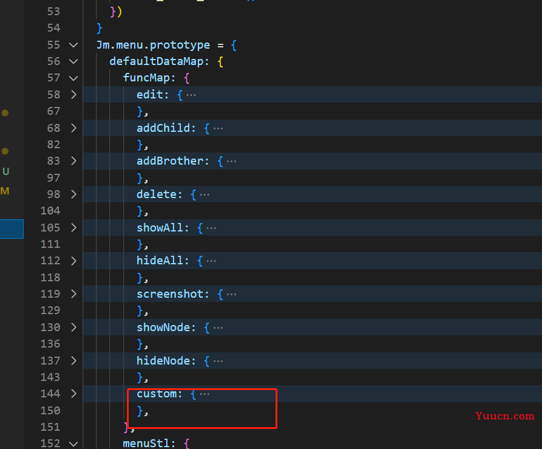Click the untracked U status marker
542x449 pixels.
[x=5, y=171]
